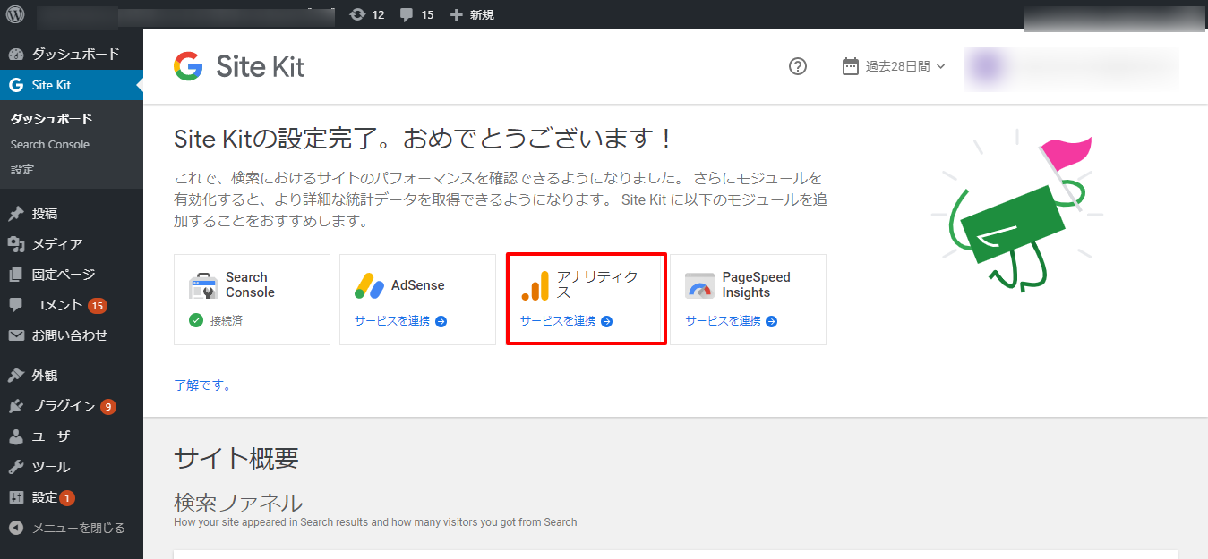Open the 15 comments bubble in admin bar
The image size is (1208, 559).
[x=416, y=14]
